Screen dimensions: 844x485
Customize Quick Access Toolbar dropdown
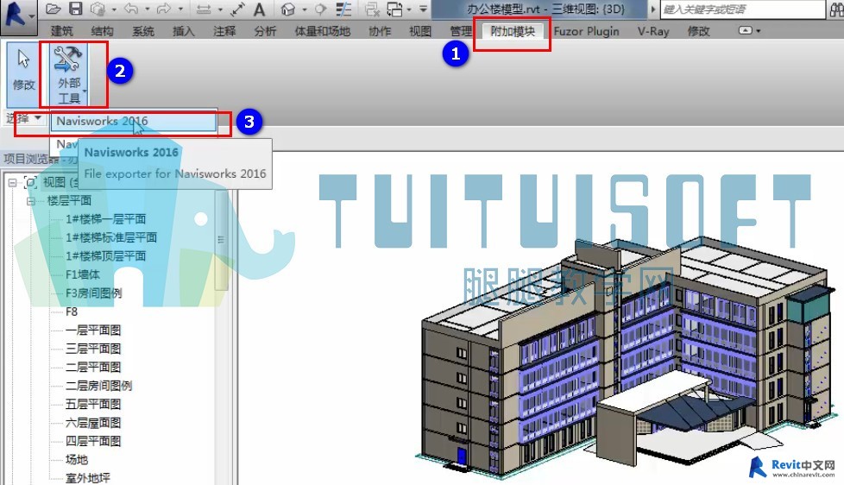click(423, 9)
